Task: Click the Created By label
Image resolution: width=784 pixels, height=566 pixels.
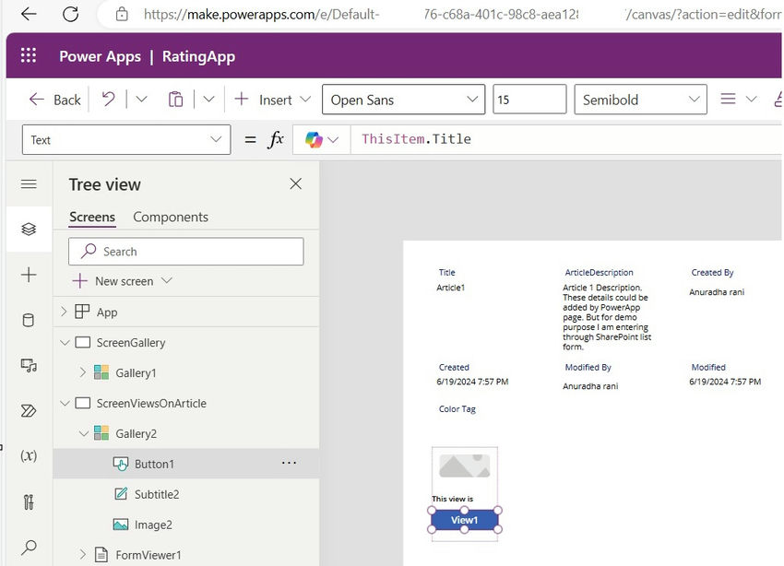Action: coord(712,272)
